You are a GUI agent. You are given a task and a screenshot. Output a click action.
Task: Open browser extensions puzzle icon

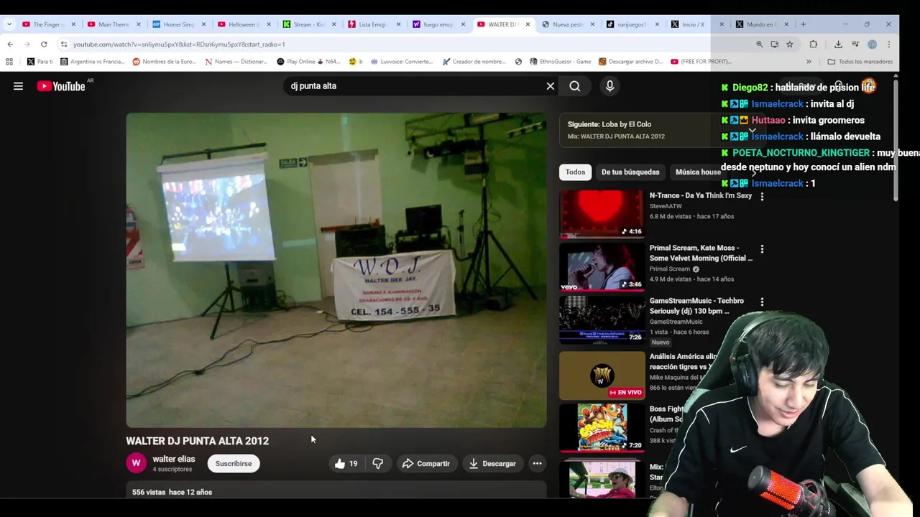click(x=814, y=45)
